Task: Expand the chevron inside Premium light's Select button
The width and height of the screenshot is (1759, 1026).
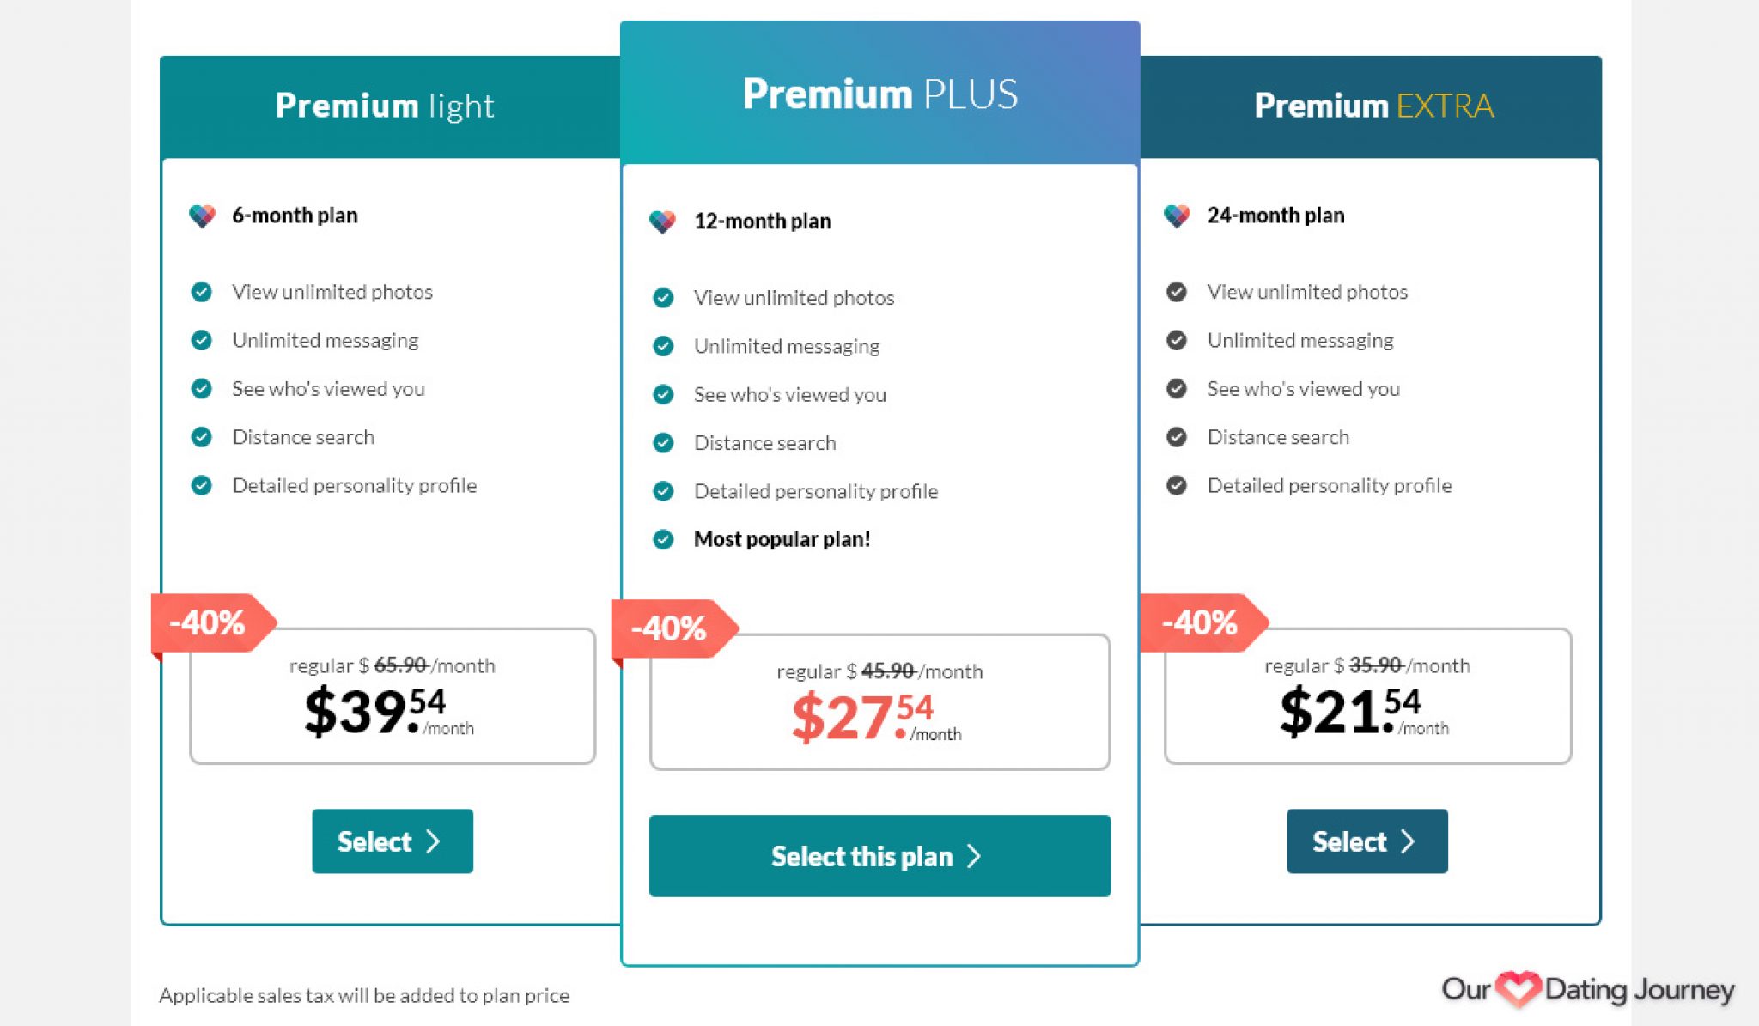Action: [x=435, y=841]
